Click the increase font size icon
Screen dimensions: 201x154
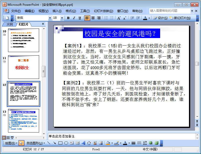(119, 18)
